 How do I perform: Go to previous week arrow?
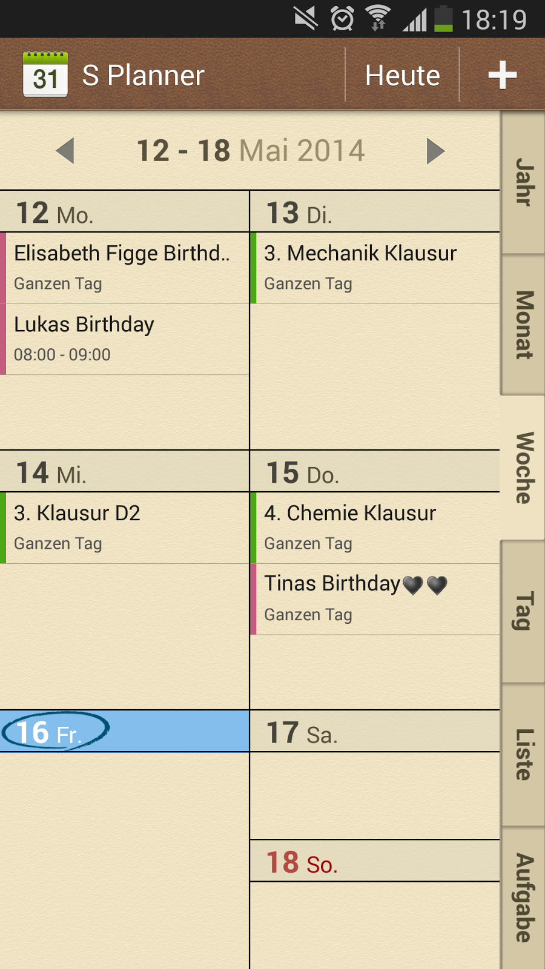65,151
